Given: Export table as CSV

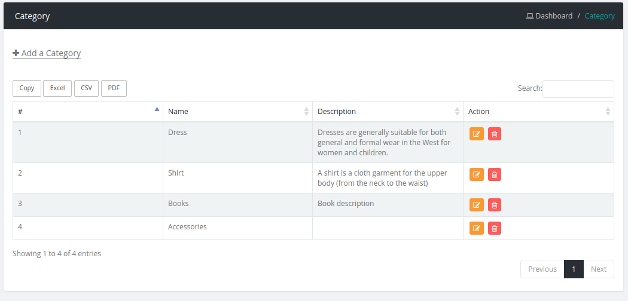Looking at the screenshot, I should click(x=86, y=88).
